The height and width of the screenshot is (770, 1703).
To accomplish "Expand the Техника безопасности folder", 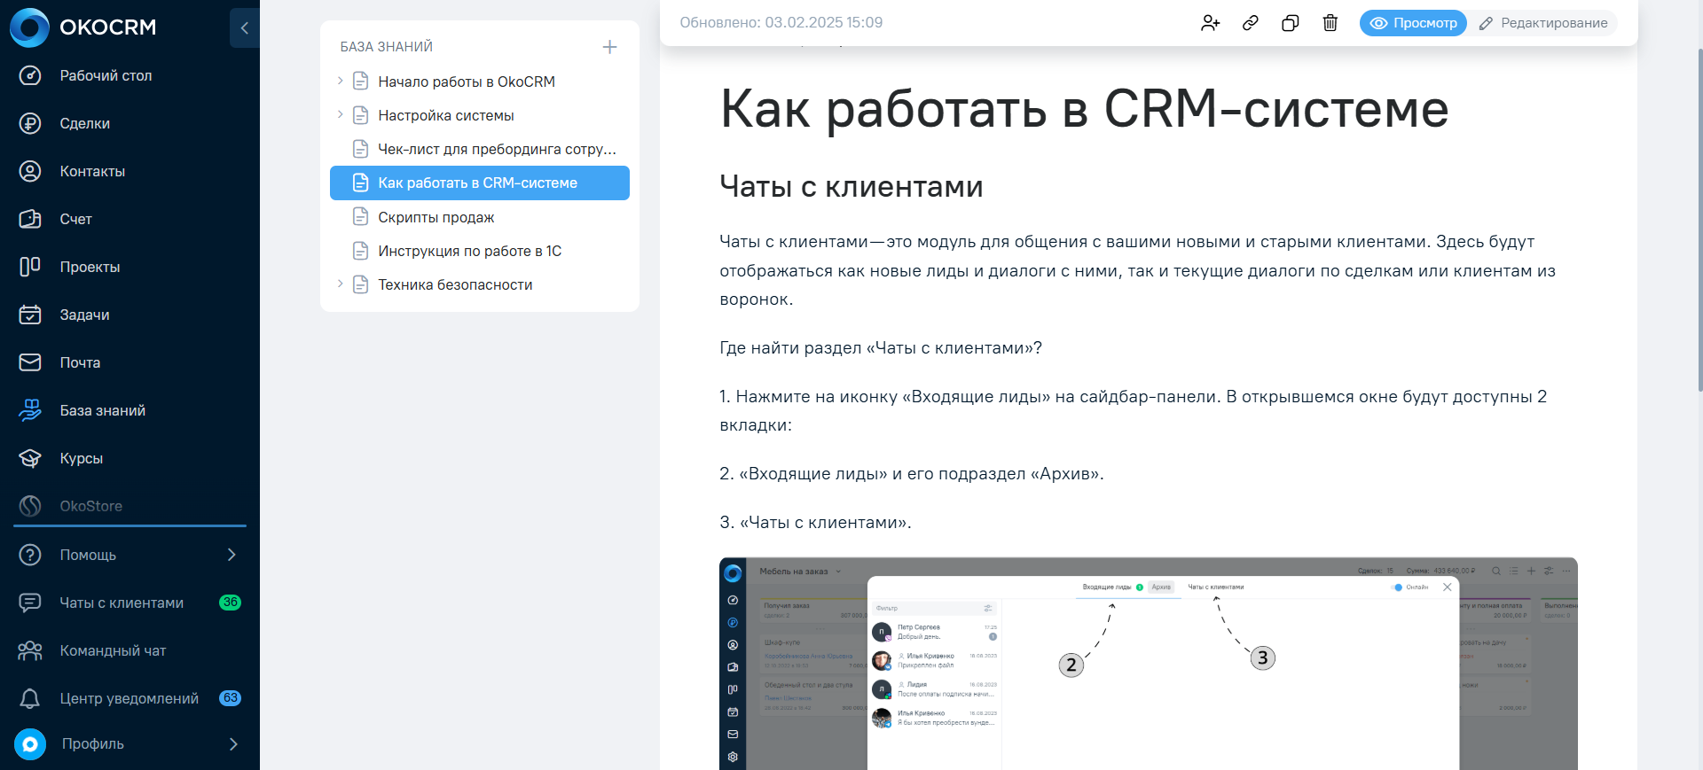I will click(x=340, y=284).
